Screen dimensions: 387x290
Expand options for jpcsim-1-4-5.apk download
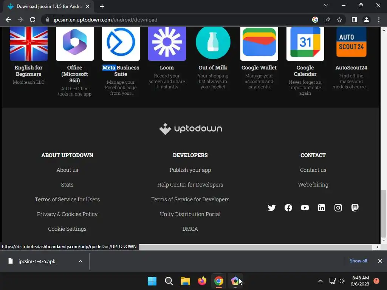pos(80,261)
